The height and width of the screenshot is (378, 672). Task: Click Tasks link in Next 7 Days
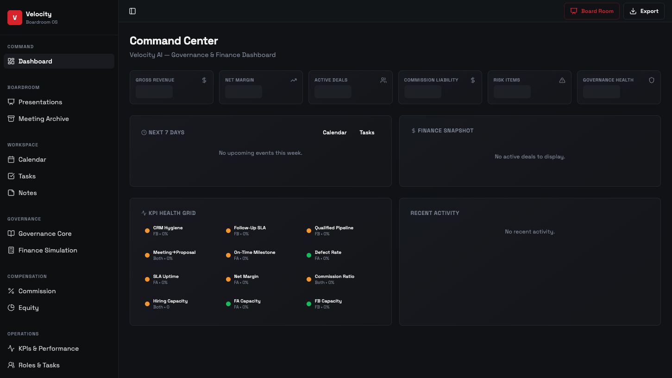[x=367, y=132]
